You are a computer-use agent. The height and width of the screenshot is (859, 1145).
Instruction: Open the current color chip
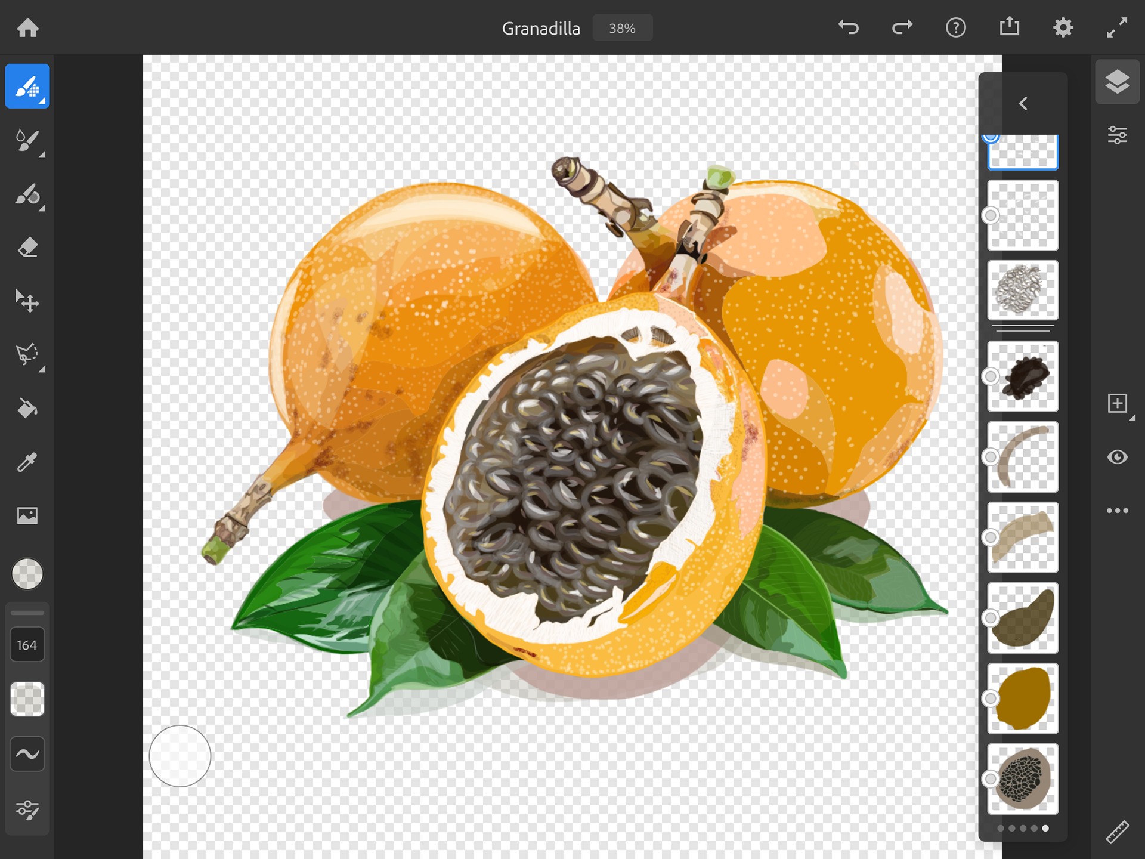coord(27,574)
